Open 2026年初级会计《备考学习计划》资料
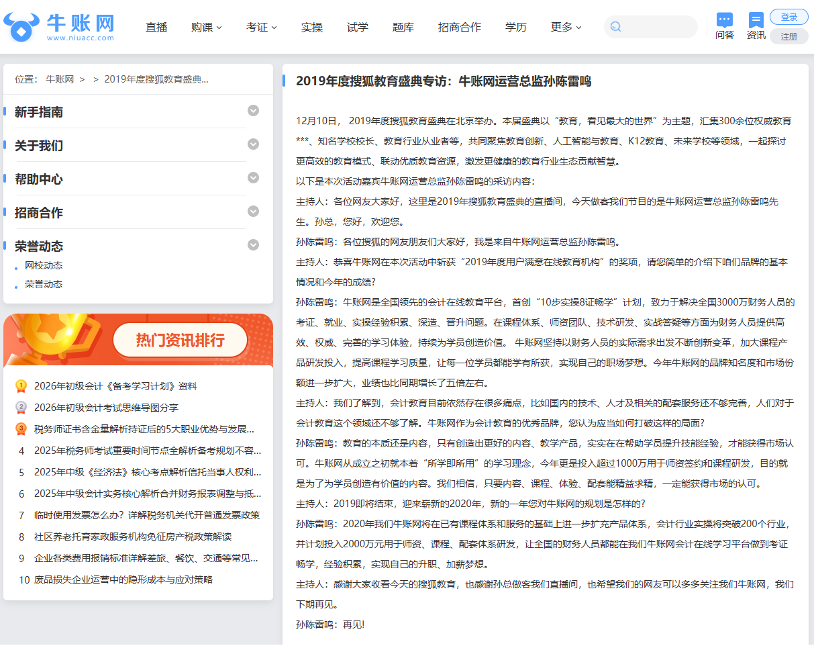814x646 pixels. 115,386
